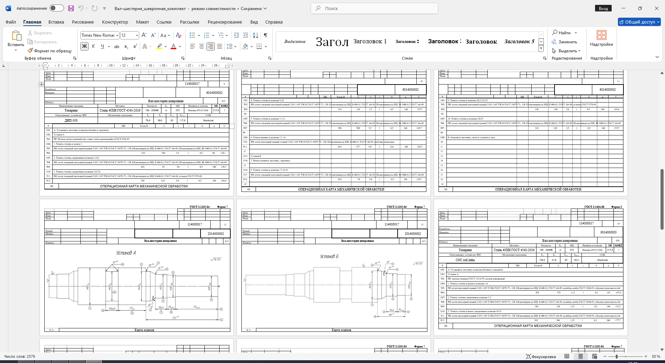665x363 pixels.
Task: Toggle the Автосохранение switch
Action: click(x=56, y=8)
